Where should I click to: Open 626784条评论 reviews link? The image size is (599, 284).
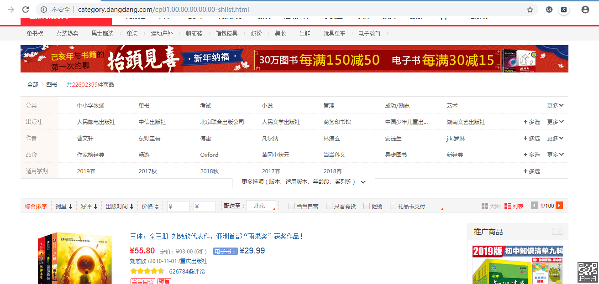point(187,271)
